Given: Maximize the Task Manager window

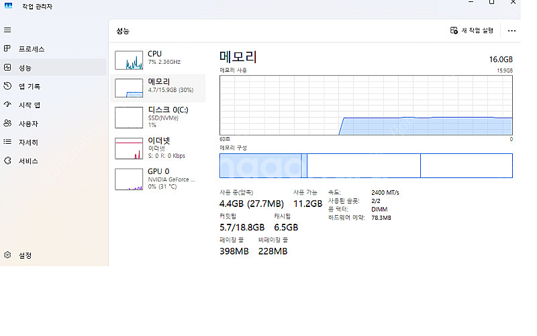Looking at the screenshot, I should point(492,2).
